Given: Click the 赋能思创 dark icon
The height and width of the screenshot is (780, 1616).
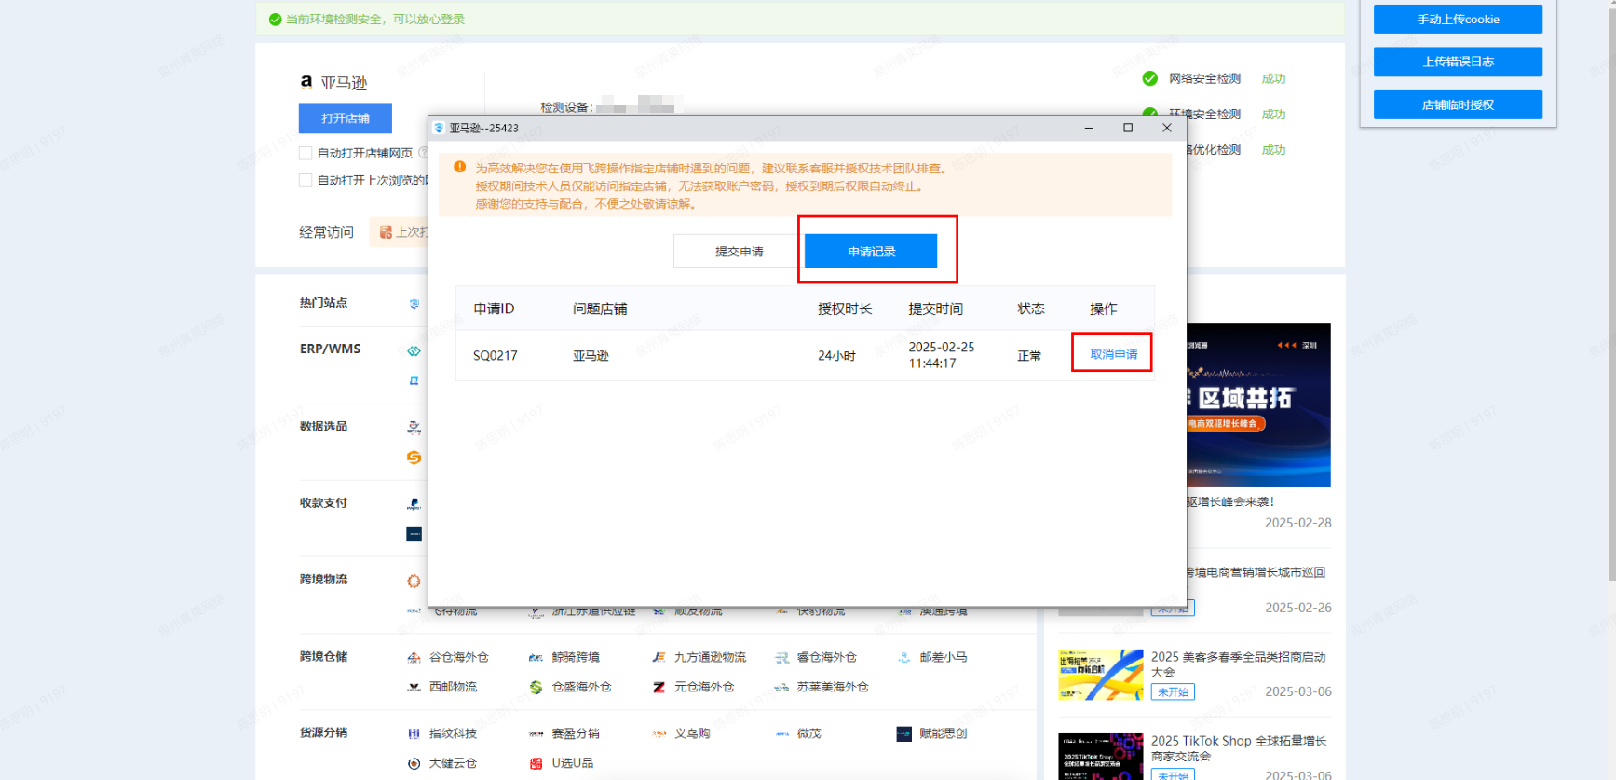Looking at the screenshot, I should point(903,734).
